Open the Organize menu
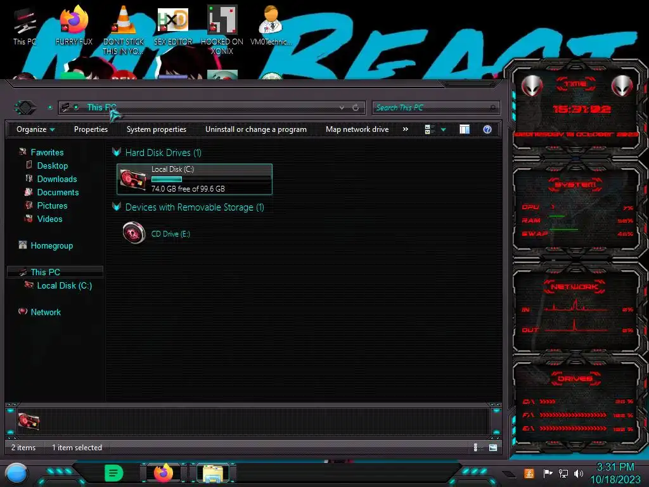Image resolution: width=649 pixels, height=487 pixels. (x=35, y=129)
